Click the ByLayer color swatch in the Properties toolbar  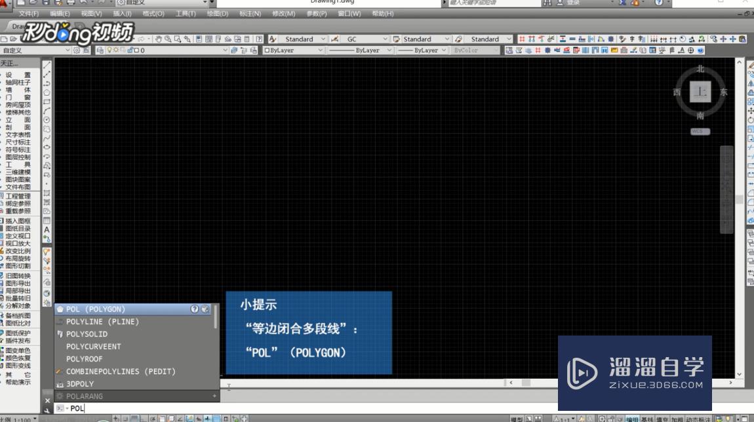pos(267,50)
